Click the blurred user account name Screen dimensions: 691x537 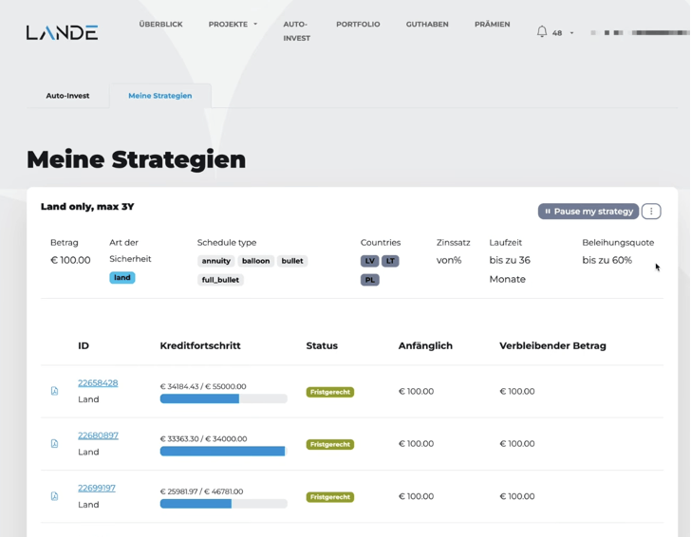[639, 32]
